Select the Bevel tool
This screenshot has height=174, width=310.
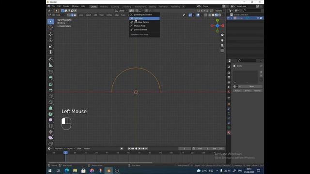[50, 90]
